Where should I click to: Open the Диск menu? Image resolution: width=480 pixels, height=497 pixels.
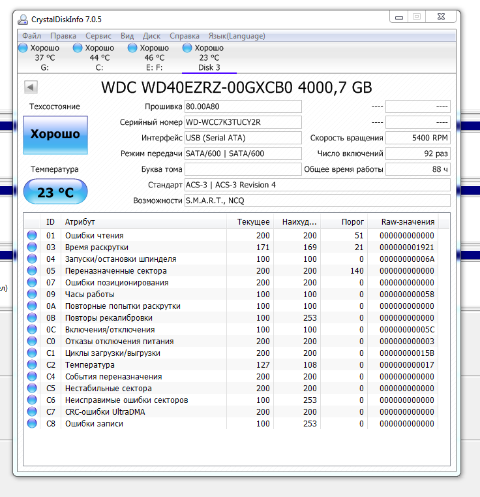click(151, 36)
